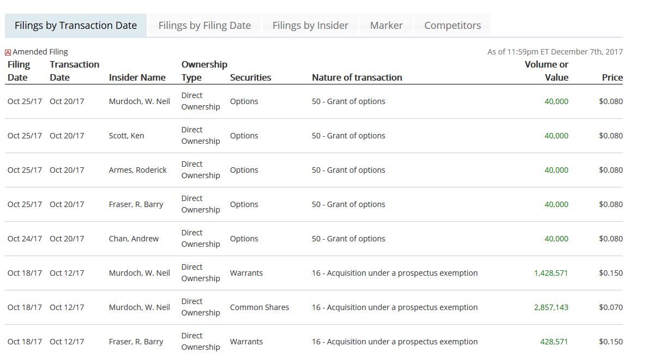Click insider name Armes, Roderick
The width and height of the screenshot is (650, 358).
138,170
